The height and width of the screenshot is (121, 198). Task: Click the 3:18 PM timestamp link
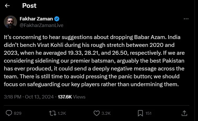13,97
